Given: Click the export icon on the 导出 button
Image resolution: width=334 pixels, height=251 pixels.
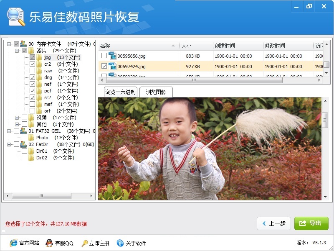Looking at the screenshot, I should click(303, 223).
